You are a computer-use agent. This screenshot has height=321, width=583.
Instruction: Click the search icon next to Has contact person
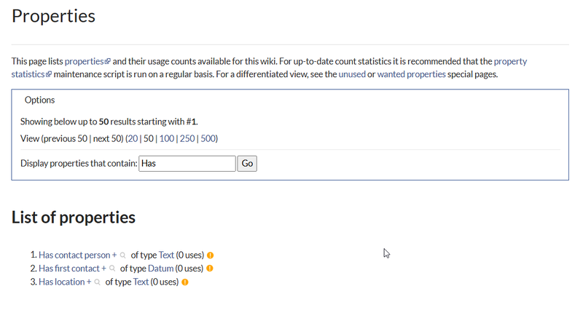[x=123, y=255]
